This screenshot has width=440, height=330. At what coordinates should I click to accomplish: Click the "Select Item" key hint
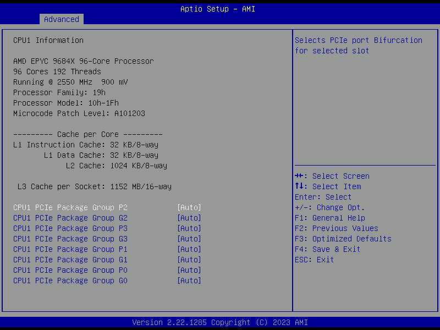[x=328, y=186]
